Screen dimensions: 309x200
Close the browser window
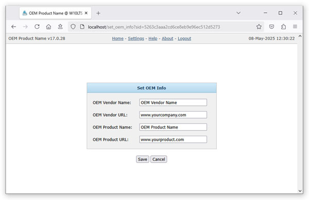click(295, 13)
